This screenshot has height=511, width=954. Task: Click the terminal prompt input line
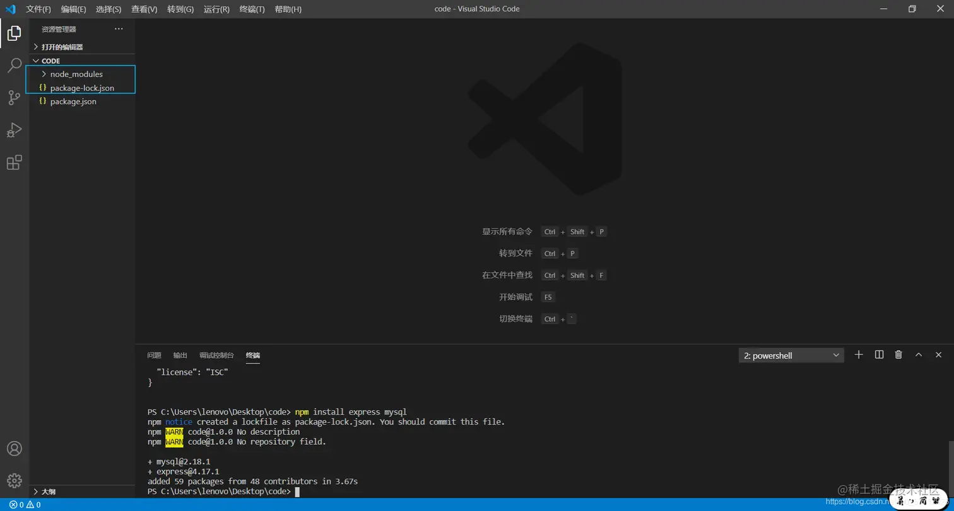(x=223, y=491)
